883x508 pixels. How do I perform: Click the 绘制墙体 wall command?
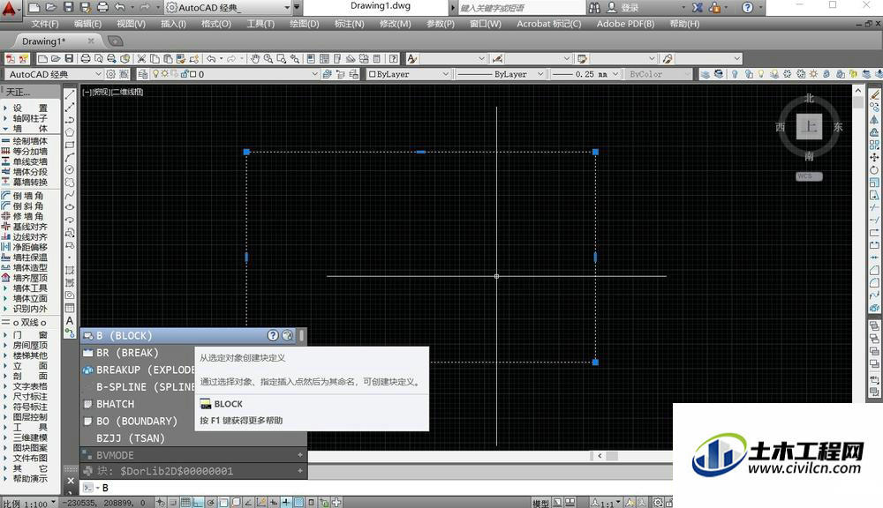[x=26, y=140]
